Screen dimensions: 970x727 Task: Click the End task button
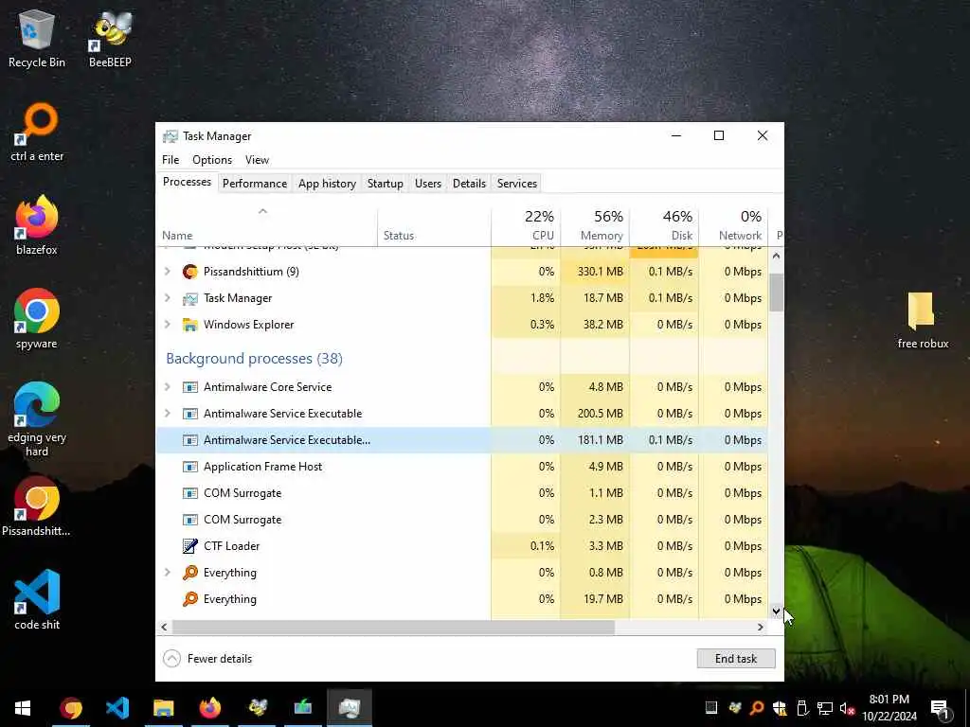click(735, 659)
